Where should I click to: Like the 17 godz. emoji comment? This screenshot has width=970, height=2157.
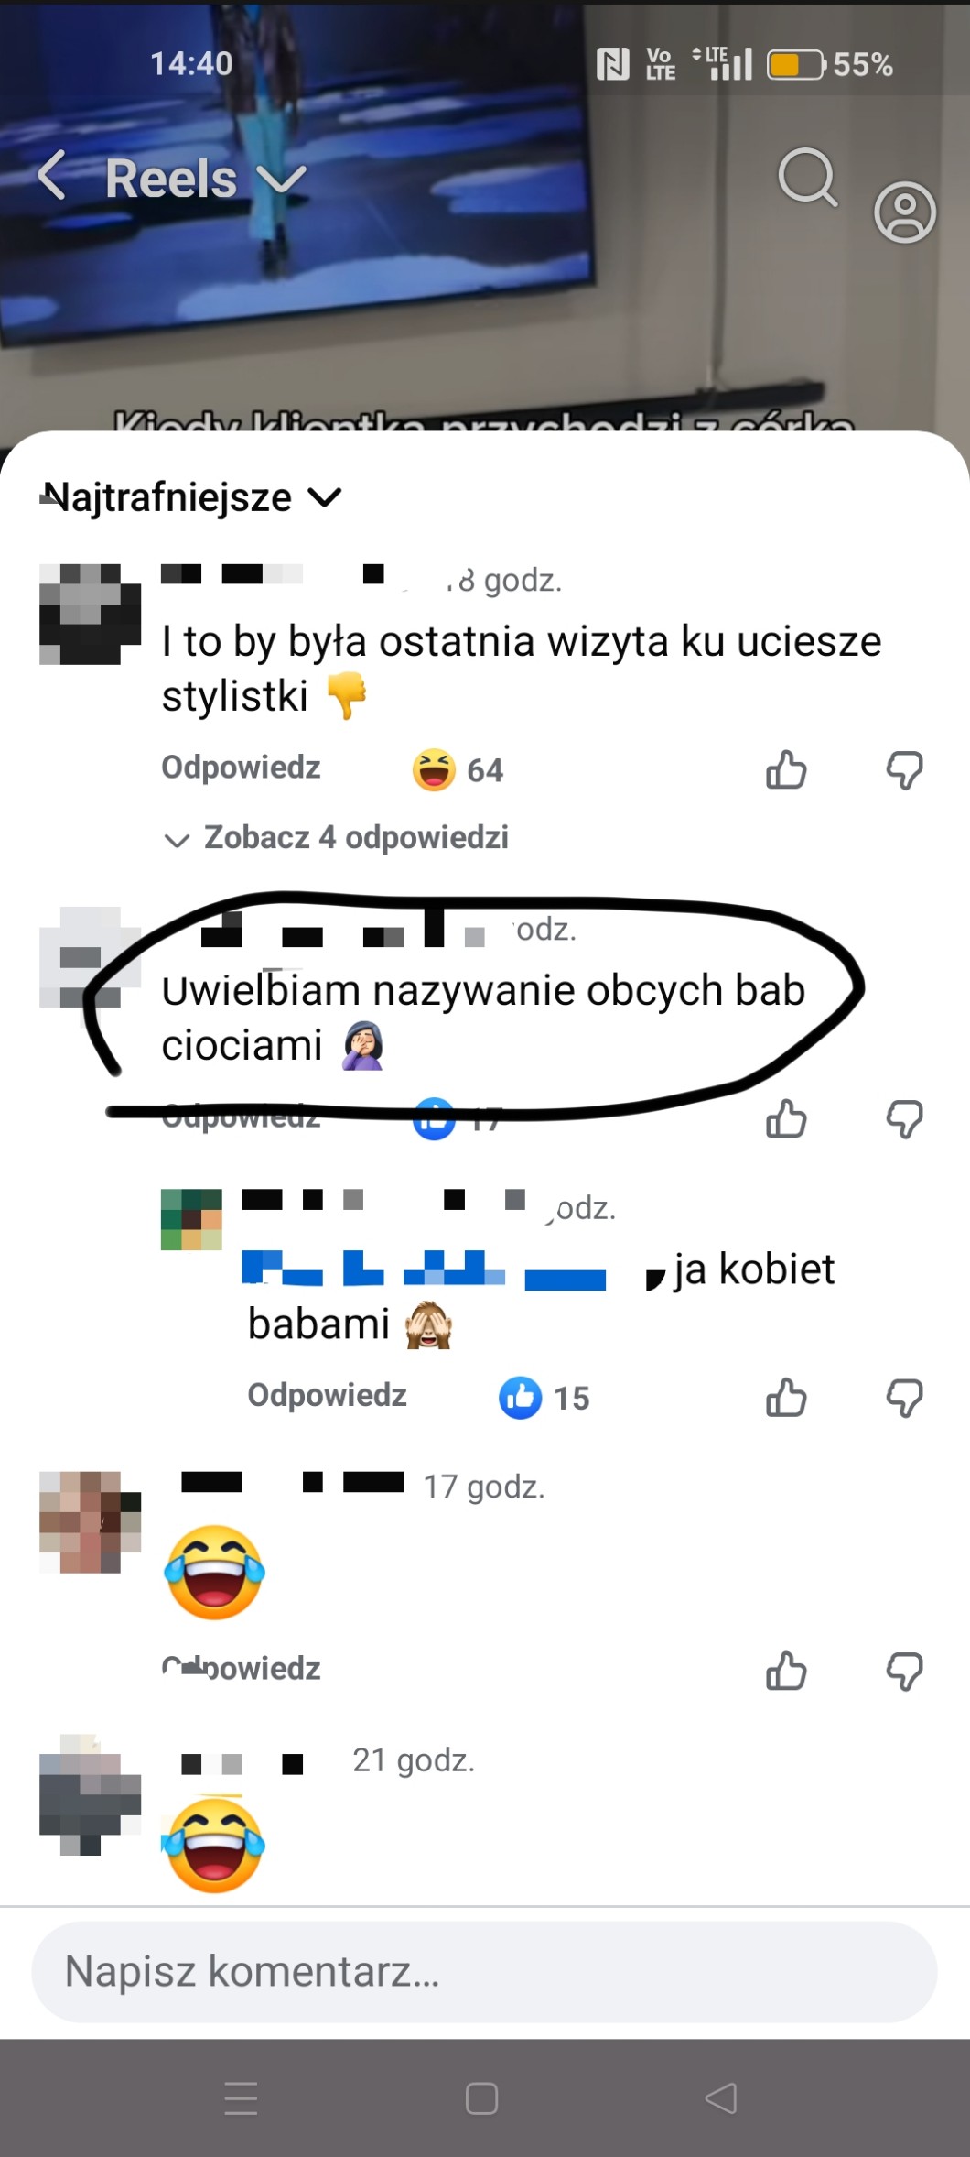(x=786, y=1671)
